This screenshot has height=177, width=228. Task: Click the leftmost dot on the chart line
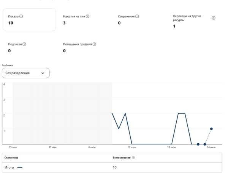(x=198, y=144)
